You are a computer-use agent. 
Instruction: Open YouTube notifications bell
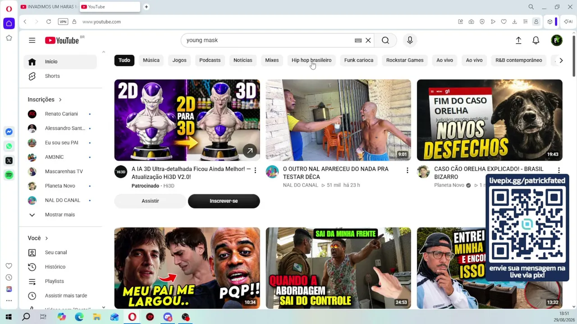point(536,40)
